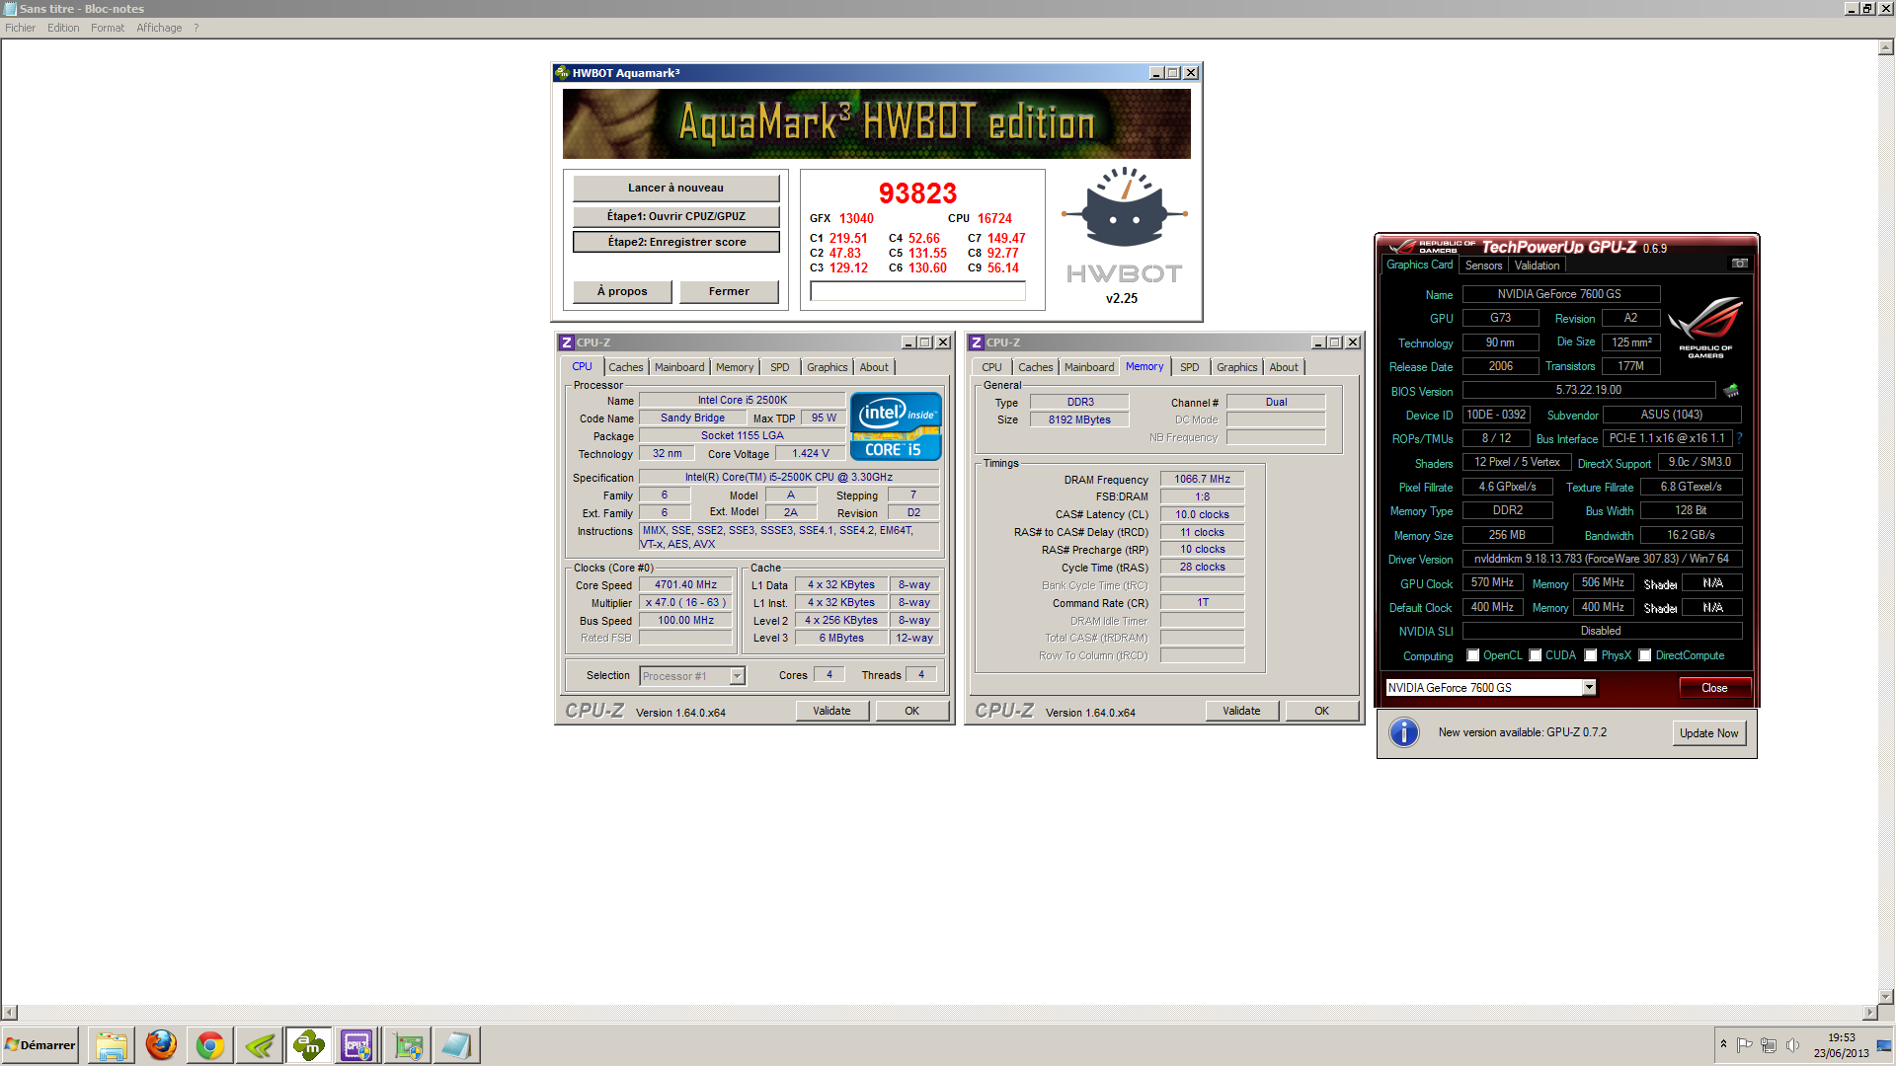Viewport: 1896px width, 1066px height.
Task: Open the Action Center flag icon
Action: click(x=1745, y=1044)
